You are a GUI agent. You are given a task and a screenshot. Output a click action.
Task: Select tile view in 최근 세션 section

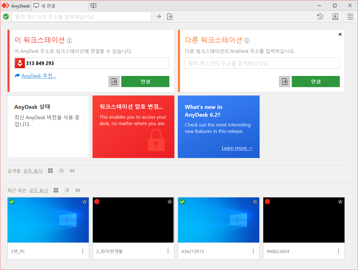coord(56,190)
